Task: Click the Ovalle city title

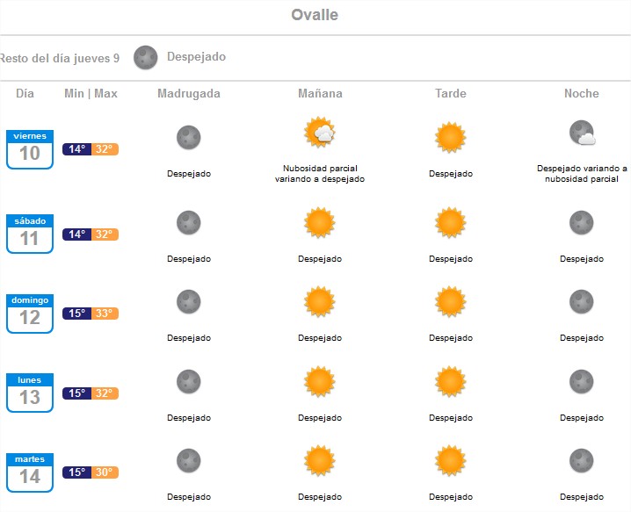Action: (315, 15)
